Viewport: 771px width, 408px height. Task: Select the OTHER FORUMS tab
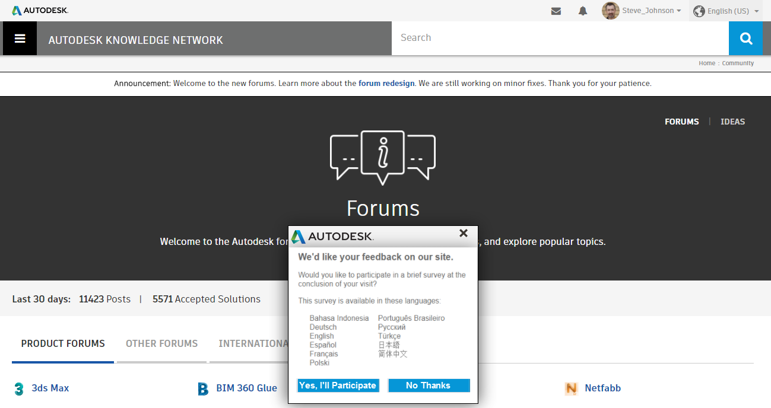point(161,344)
